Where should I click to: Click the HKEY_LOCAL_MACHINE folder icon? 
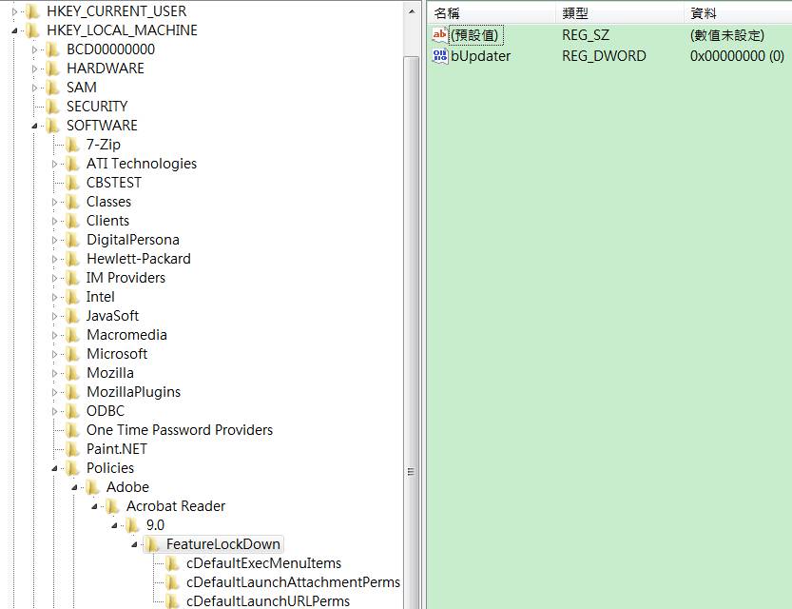(x=33, y=29)
